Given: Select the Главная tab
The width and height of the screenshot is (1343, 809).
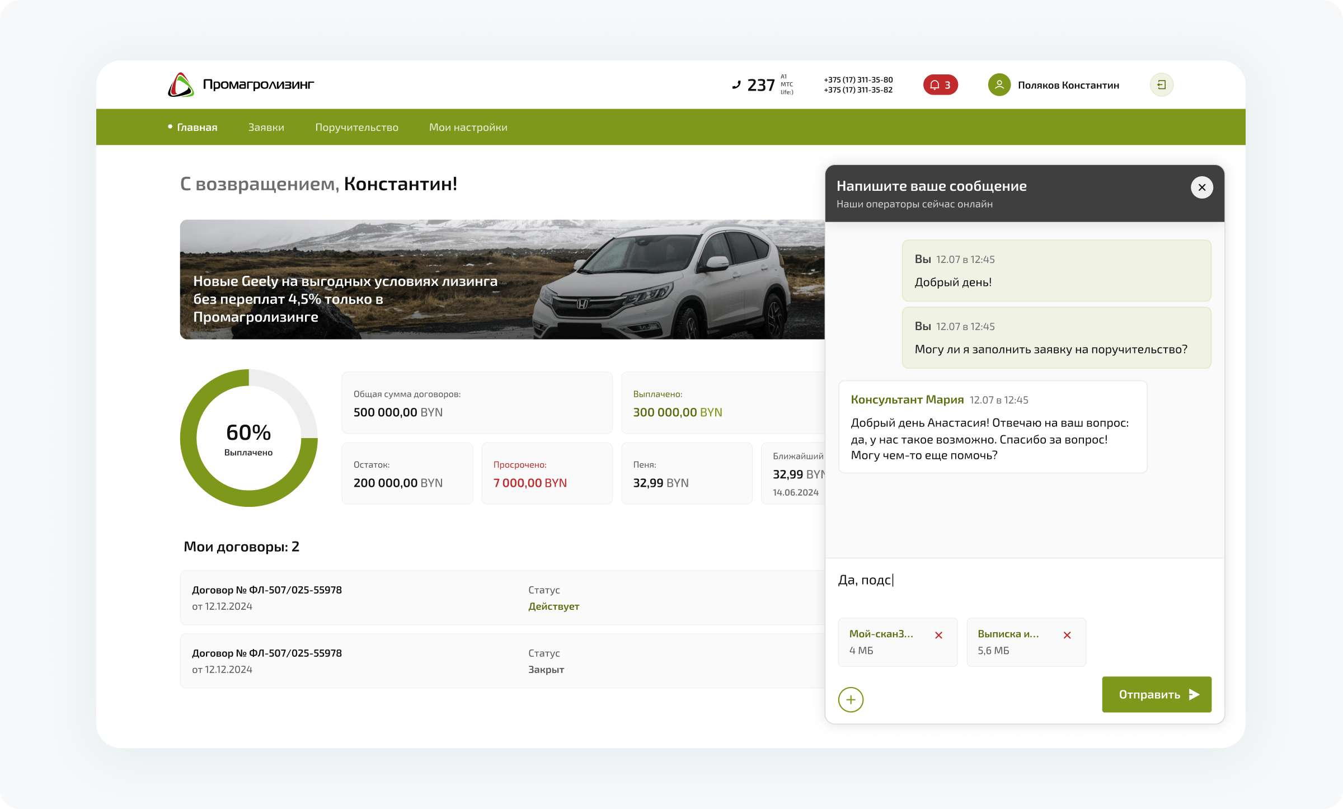Looking at the screenshot, I should (196, 127).
